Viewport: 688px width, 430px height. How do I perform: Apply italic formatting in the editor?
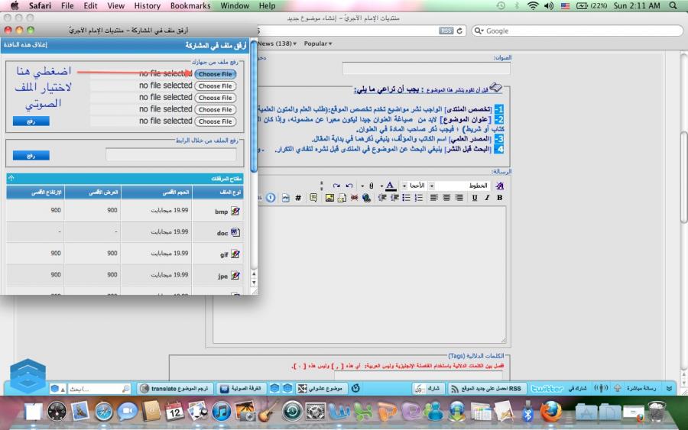[x=487, y=197]
